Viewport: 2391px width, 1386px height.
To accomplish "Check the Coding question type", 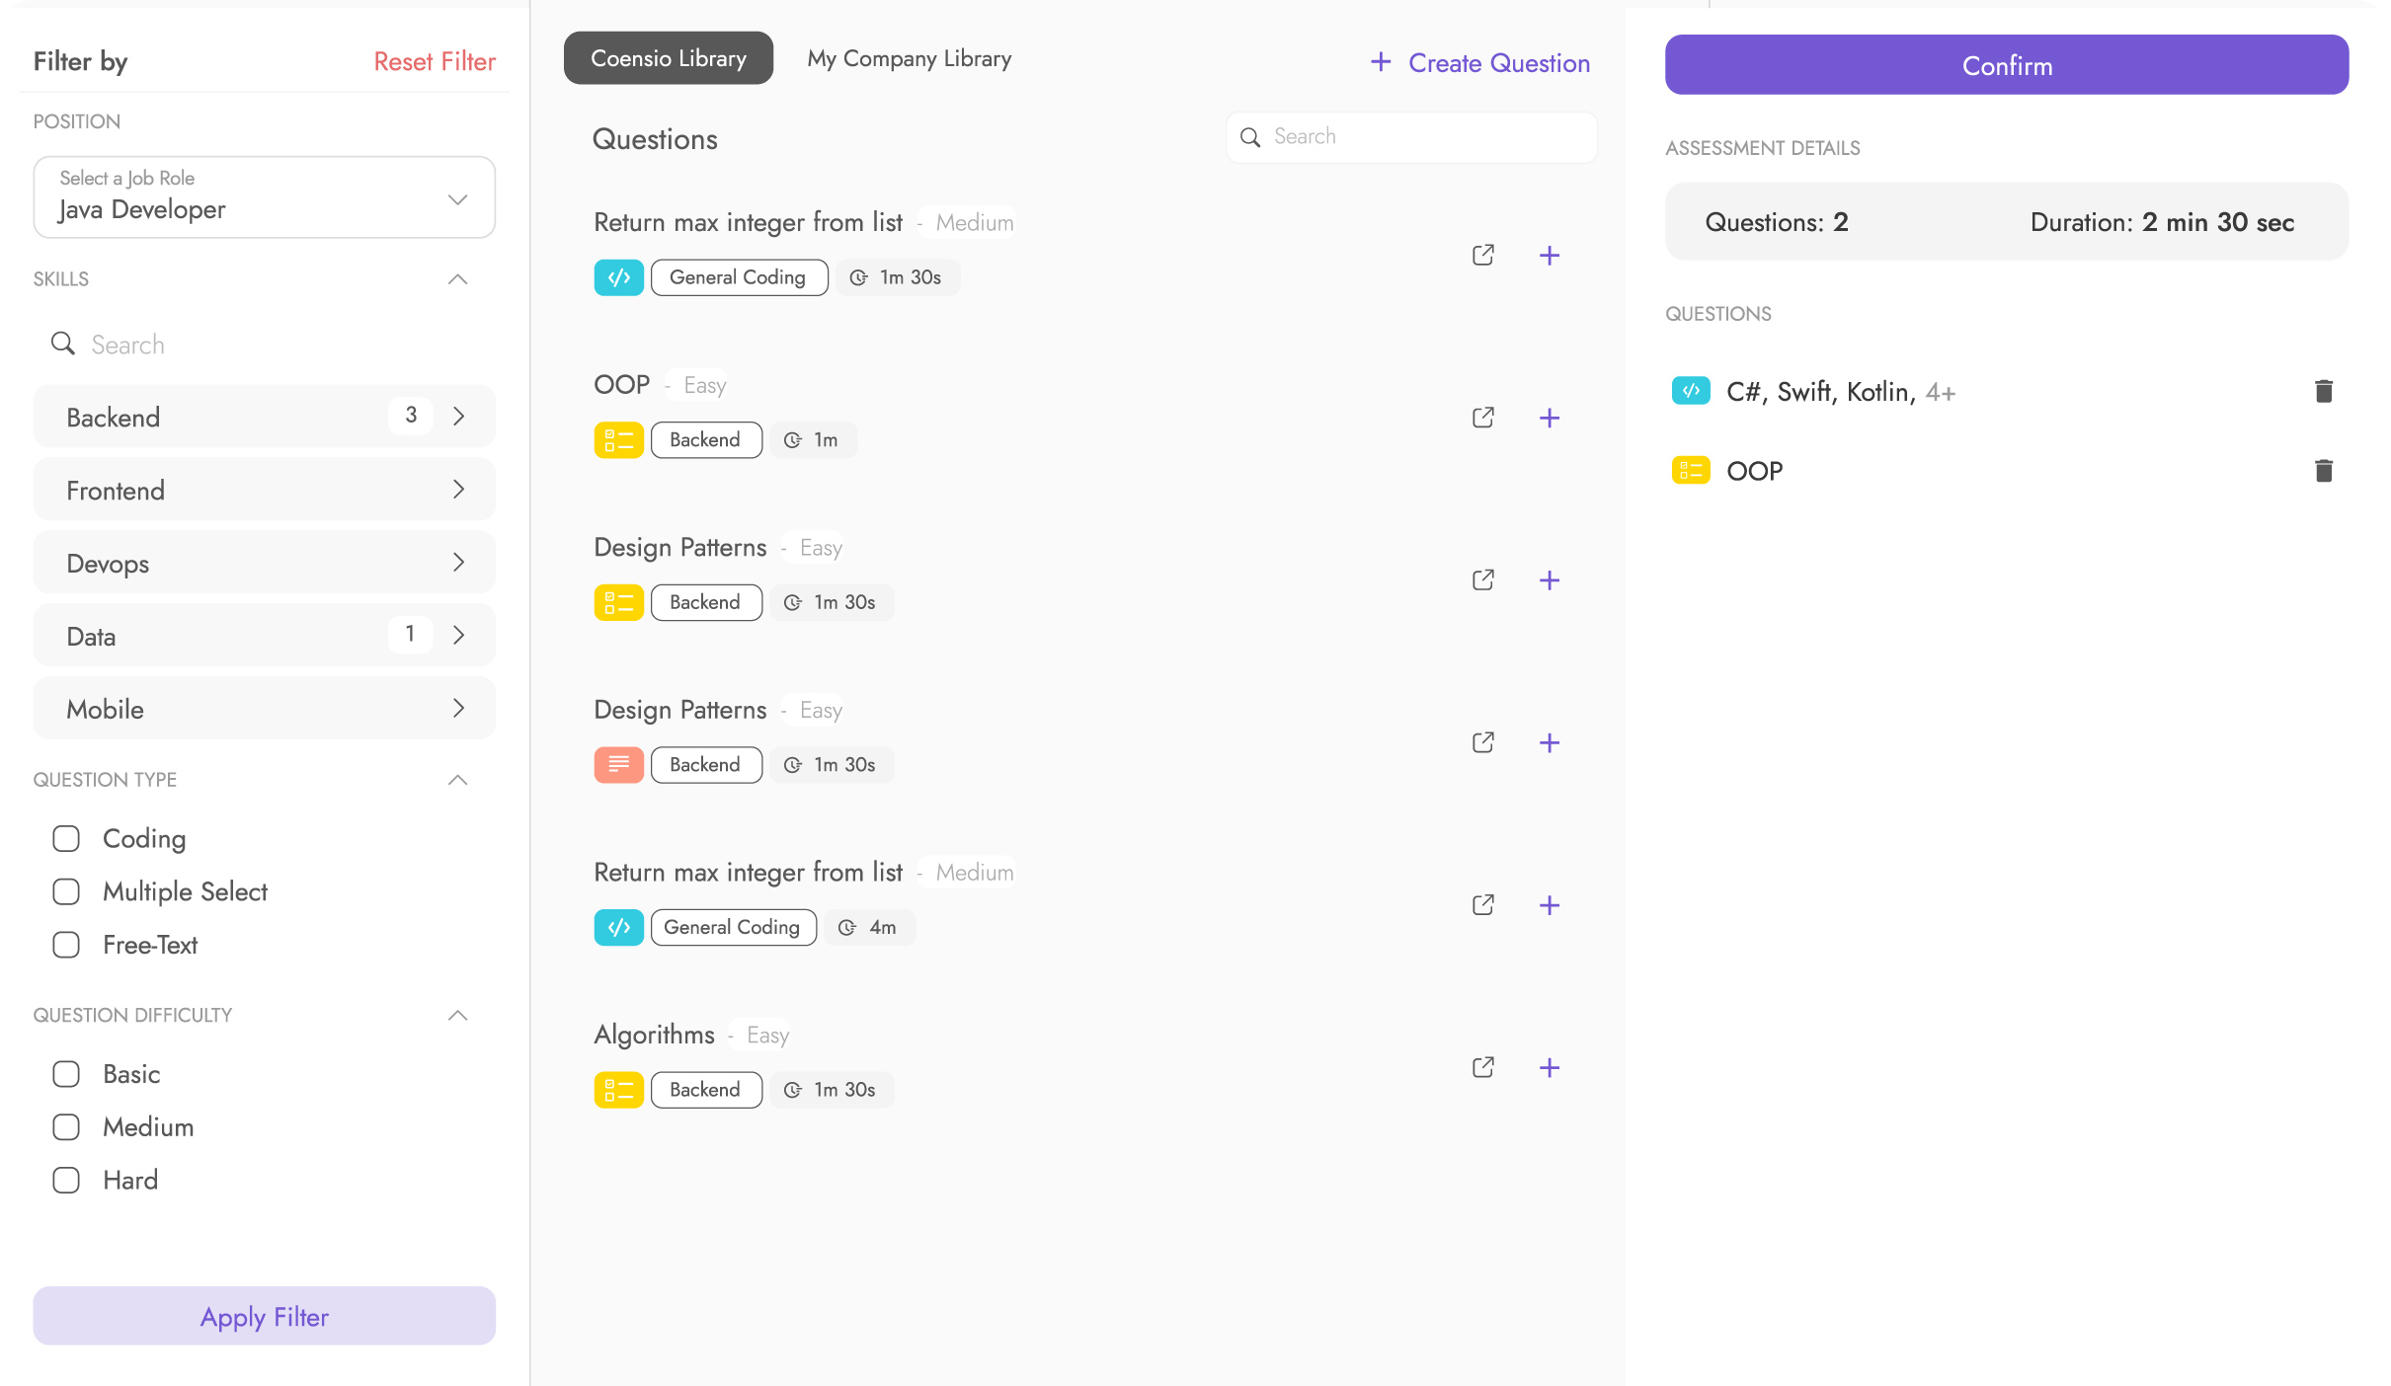I will coord(66,839).
